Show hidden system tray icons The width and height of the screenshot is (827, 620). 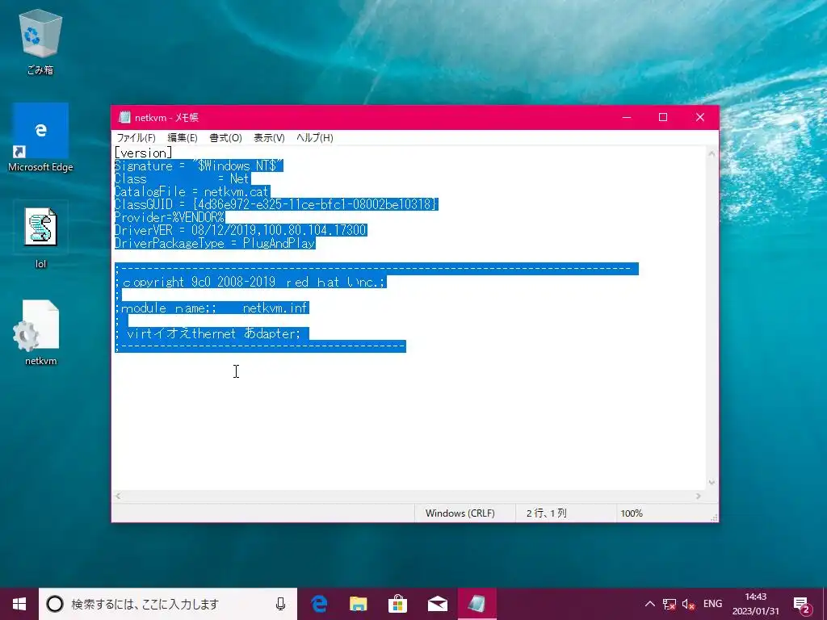click(x=650, y=604)
